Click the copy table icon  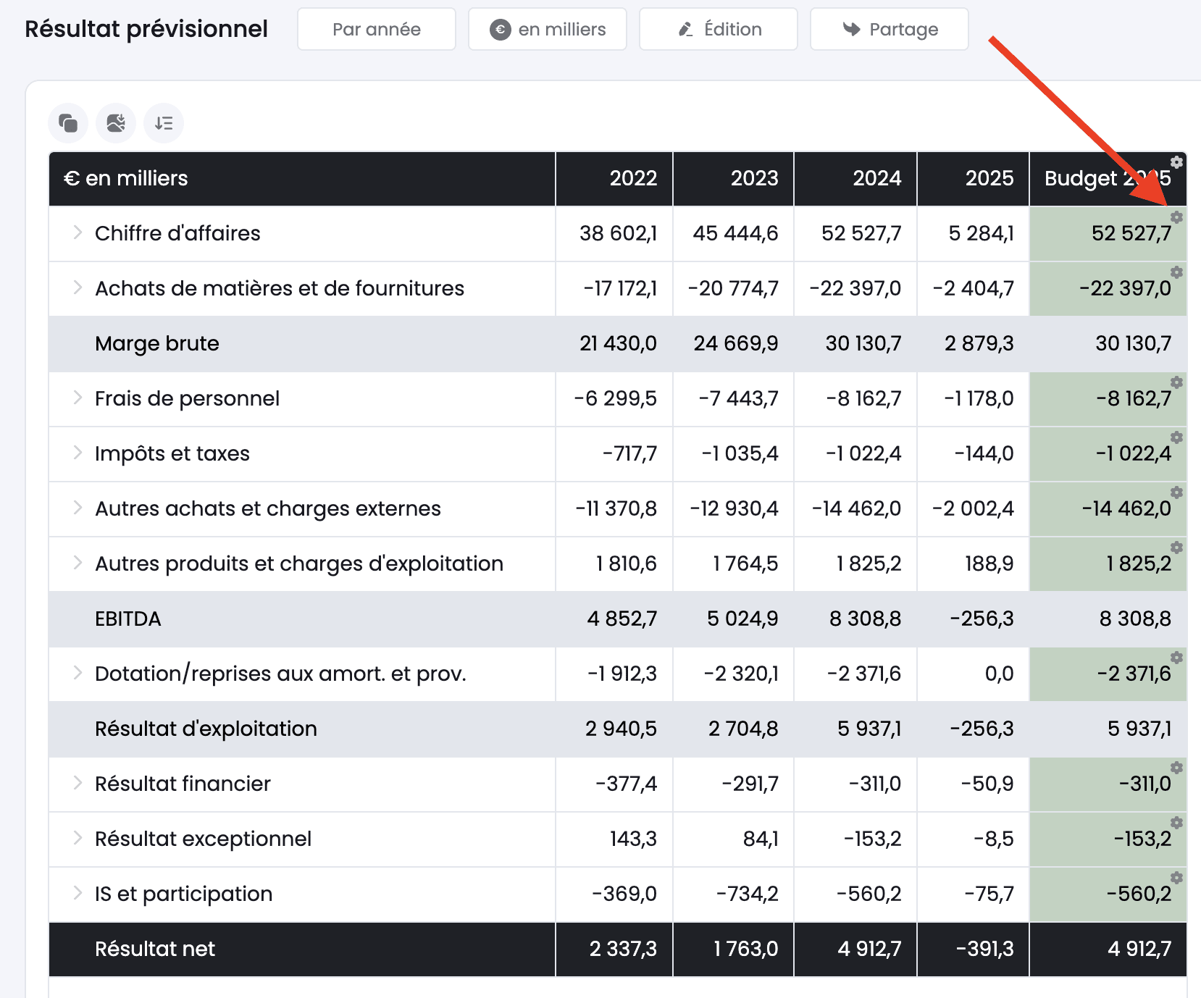(68, 123)
